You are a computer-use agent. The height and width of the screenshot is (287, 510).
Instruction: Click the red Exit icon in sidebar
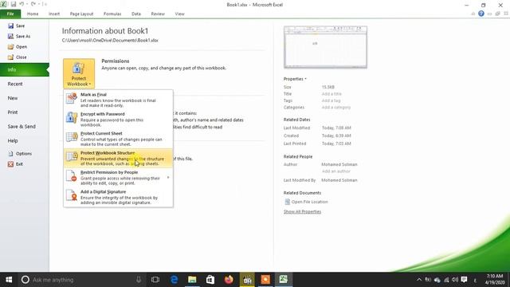(10, 164)
